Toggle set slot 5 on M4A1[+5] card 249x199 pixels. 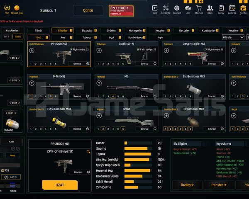tap(51, 96)
